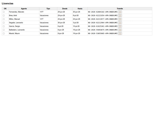The image size is (154, 115).
Task: Select agent name Fernandez, Marcelo
Action: 17,12
